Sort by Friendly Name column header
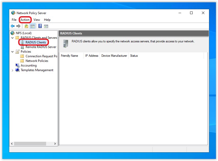 (72, 56)
